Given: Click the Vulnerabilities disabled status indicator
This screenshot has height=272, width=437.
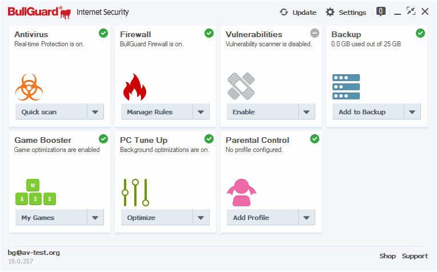Looking at the screenshot, I should [315, 33].
